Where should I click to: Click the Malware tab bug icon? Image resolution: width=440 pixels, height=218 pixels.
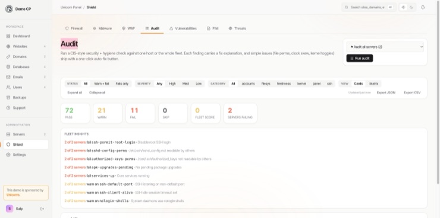point(95,28)
